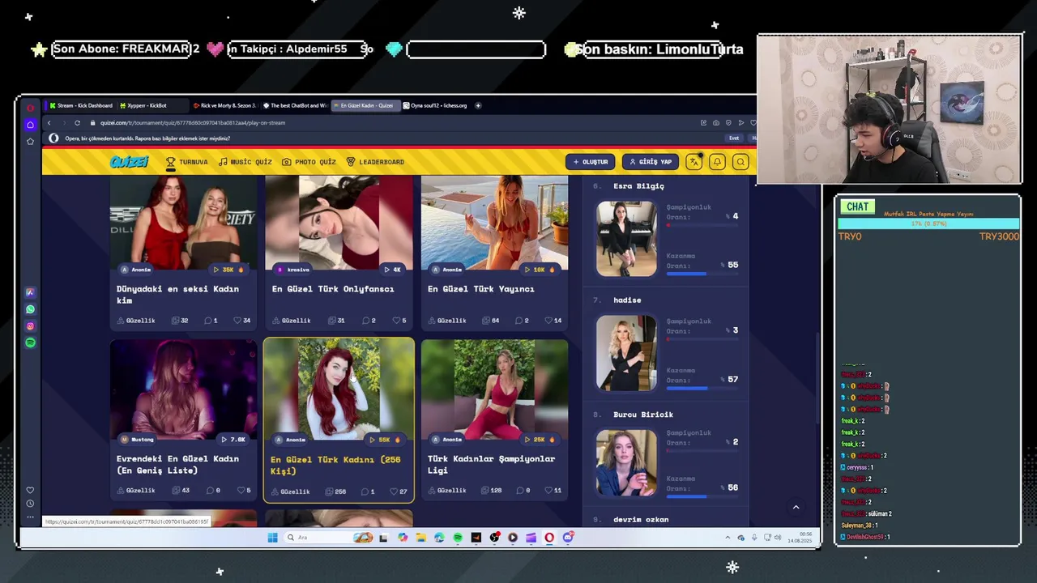Switch to Oyna souf12 lichess.org tab
The image size is (1037, 583).
[436, 105]
